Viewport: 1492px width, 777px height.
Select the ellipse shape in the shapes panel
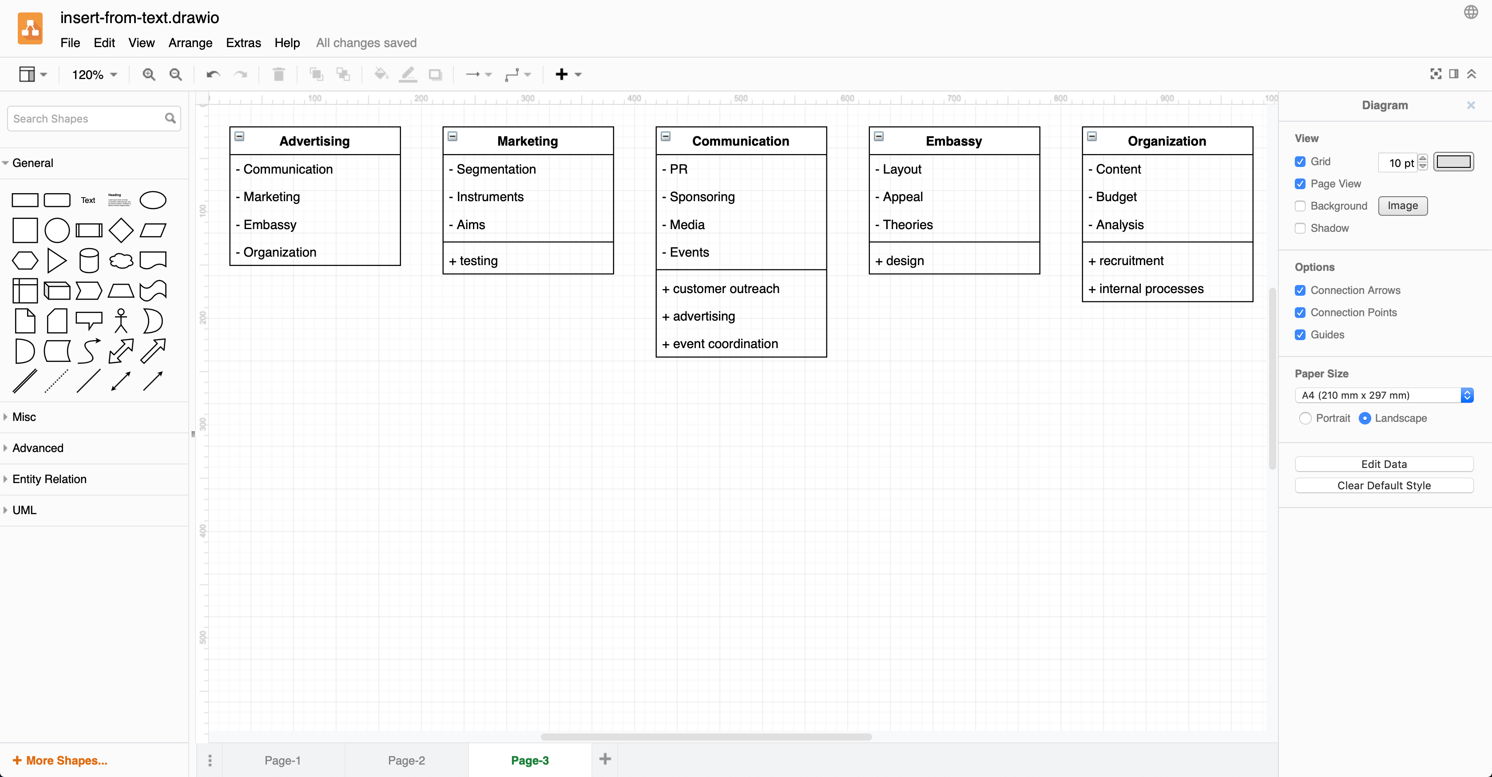click(152, 200)
